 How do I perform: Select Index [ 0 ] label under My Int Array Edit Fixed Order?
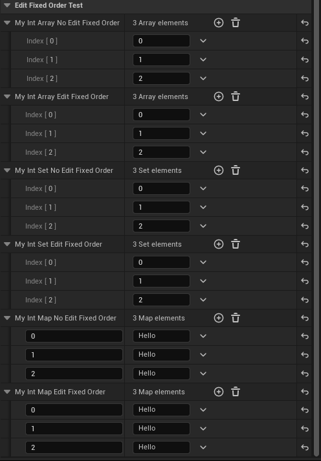click(41, 115)
